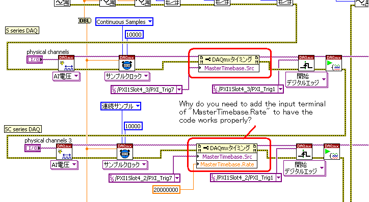The width and height of the screenshot is (369, 202).
Task: Click MasterTimebase.Src property in SC series row
Action: tap(227, 157)
